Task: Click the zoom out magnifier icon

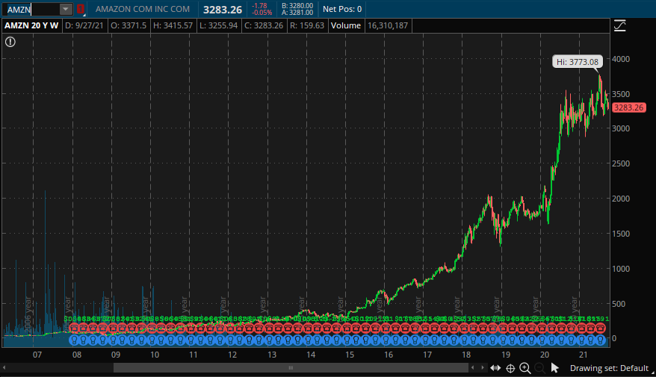Action: (x=539, y=368)
